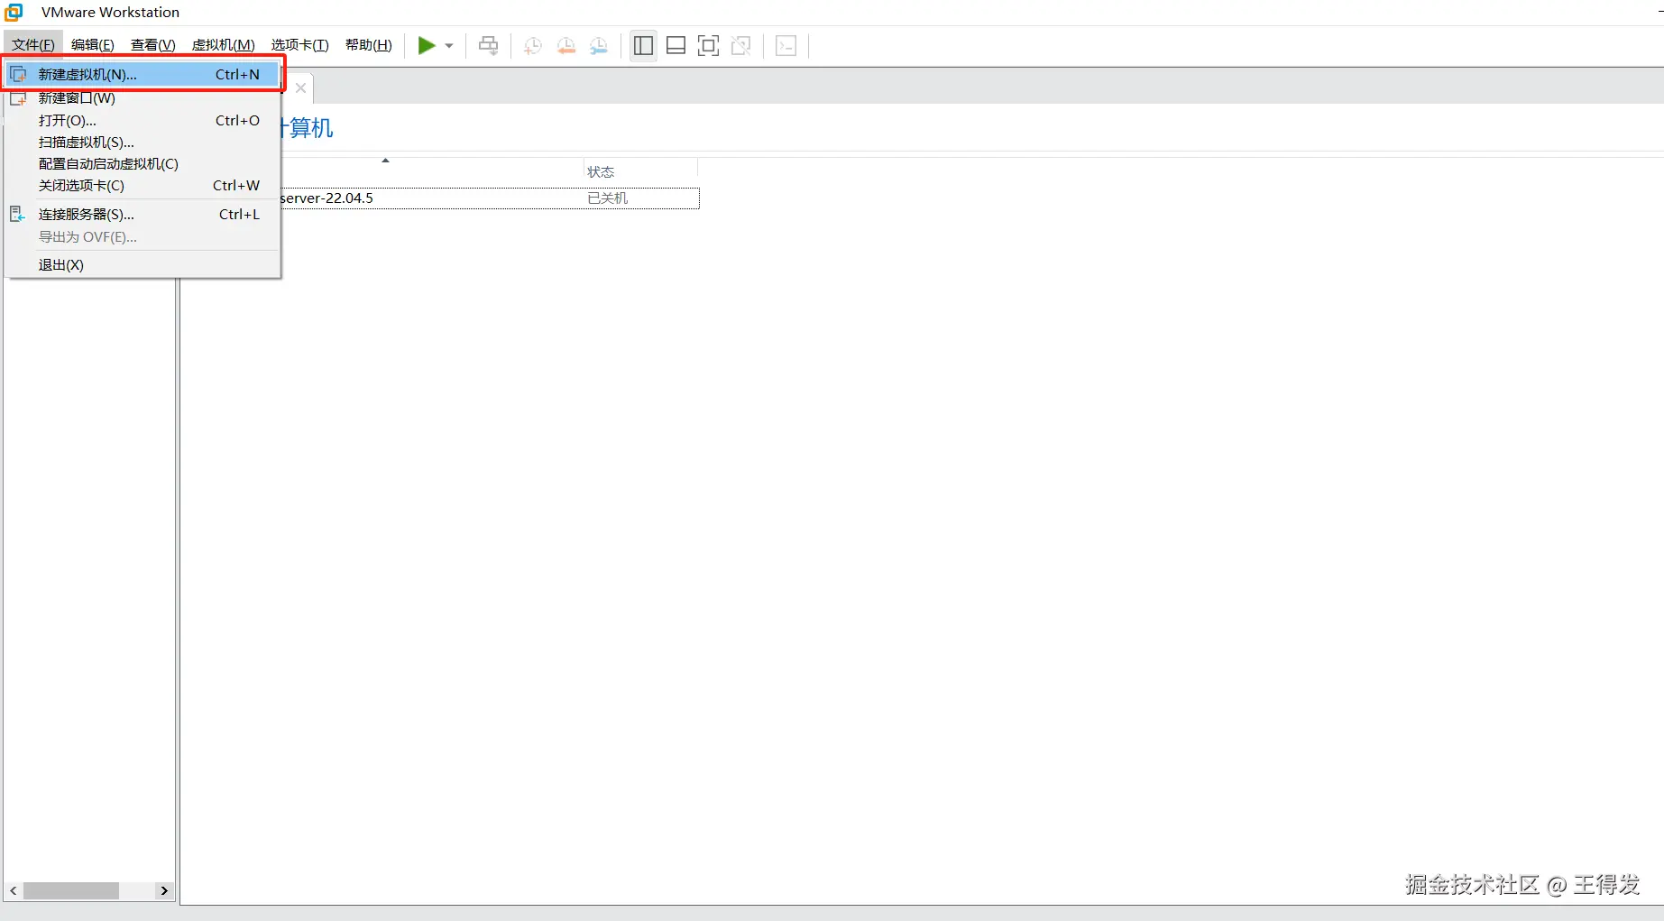Click the 已关机 status cell
Viewport: 1664px width, 921px height.
tap(608, 198)
